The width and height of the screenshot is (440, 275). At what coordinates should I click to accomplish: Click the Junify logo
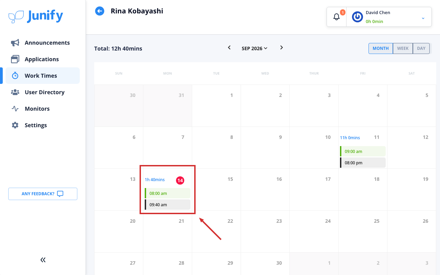click(36, 16)
